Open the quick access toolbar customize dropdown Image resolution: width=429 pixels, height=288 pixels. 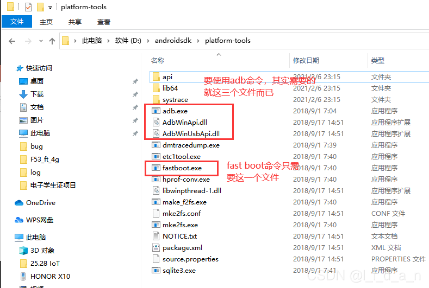click(50, 8)
